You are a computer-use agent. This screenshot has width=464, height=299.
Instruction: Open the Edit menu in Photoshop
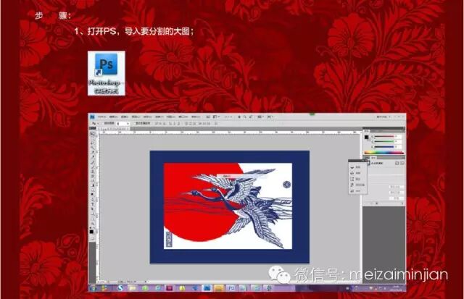pos(114,117)
